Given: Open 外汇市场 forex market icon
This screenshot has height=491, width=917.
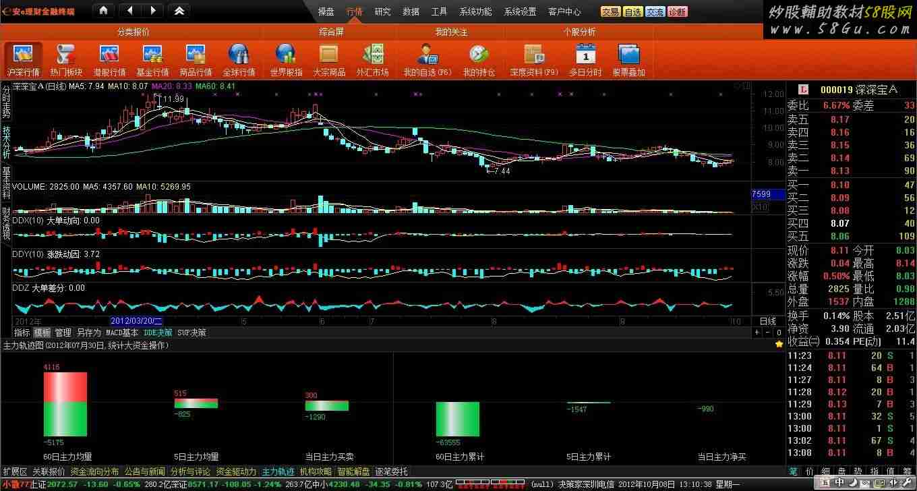Looking at the screenshot, I should (x=372, y=59).
